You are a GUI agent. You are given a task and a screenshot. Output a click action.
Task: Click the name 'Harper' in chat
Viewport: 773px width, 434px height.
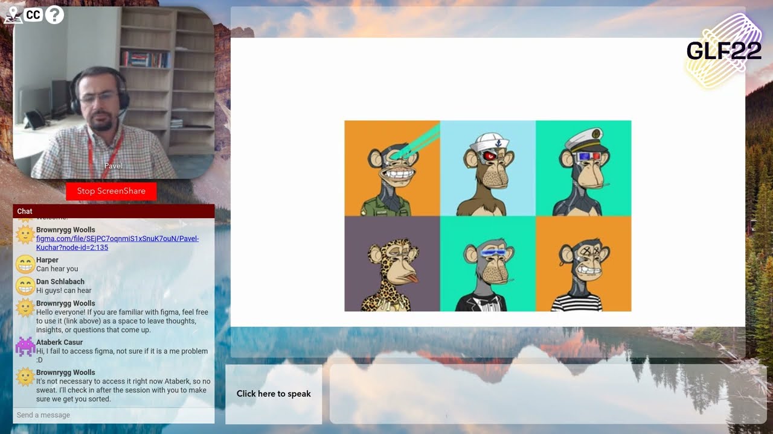pyautogui.click(x=47, y=260)
